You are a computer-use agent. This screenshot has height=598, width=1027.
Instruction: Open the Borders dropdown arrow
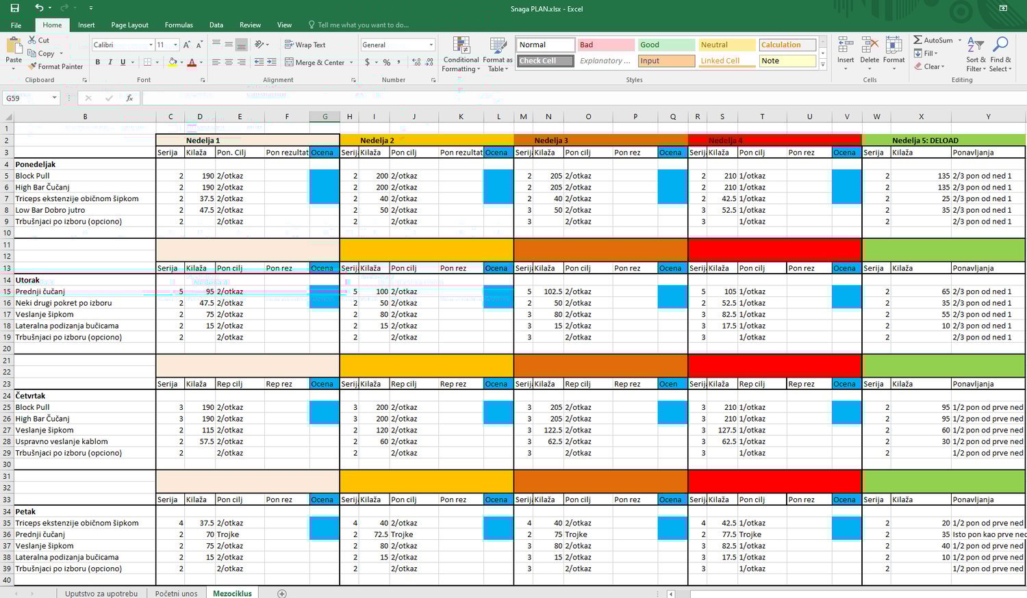157,62
